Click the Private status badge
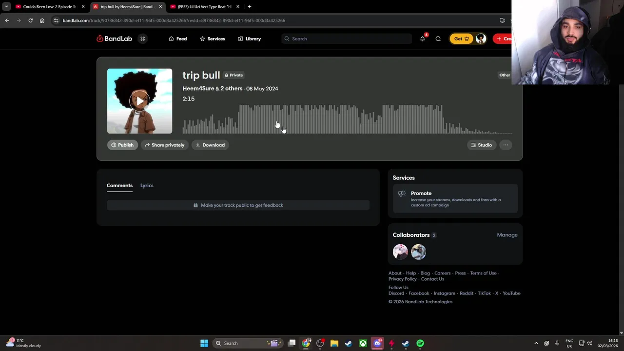Screen dimensions: 624x351 click(x=234, y=75)
